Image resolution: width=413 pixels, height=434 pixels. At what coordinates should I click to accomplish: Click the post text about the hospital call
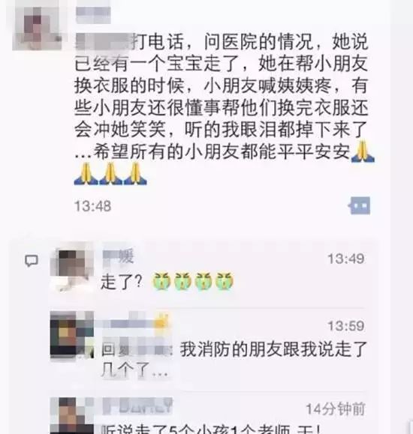click(x=222, y=96)
